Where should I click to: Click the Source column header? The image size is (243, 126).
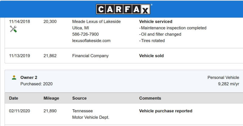coord(79,98)
